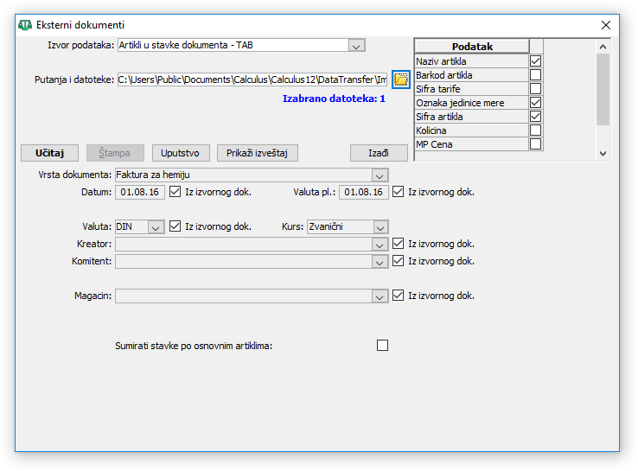638x471 pixels.
Task: Open the Valuta DIN dropdown
Action: pos(156,227)
